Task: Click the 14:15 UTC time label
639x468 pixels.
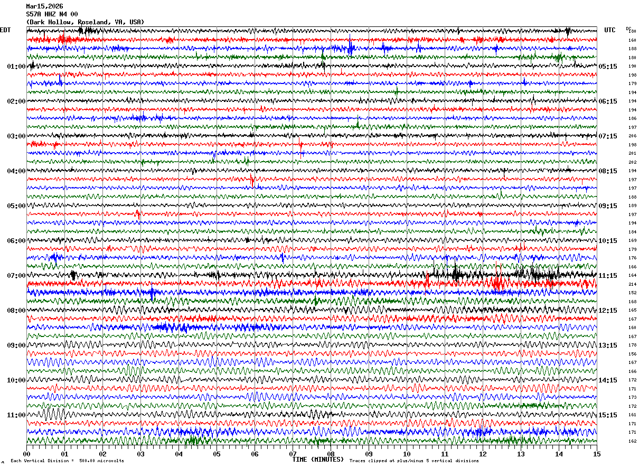Action: click(608, 380)
